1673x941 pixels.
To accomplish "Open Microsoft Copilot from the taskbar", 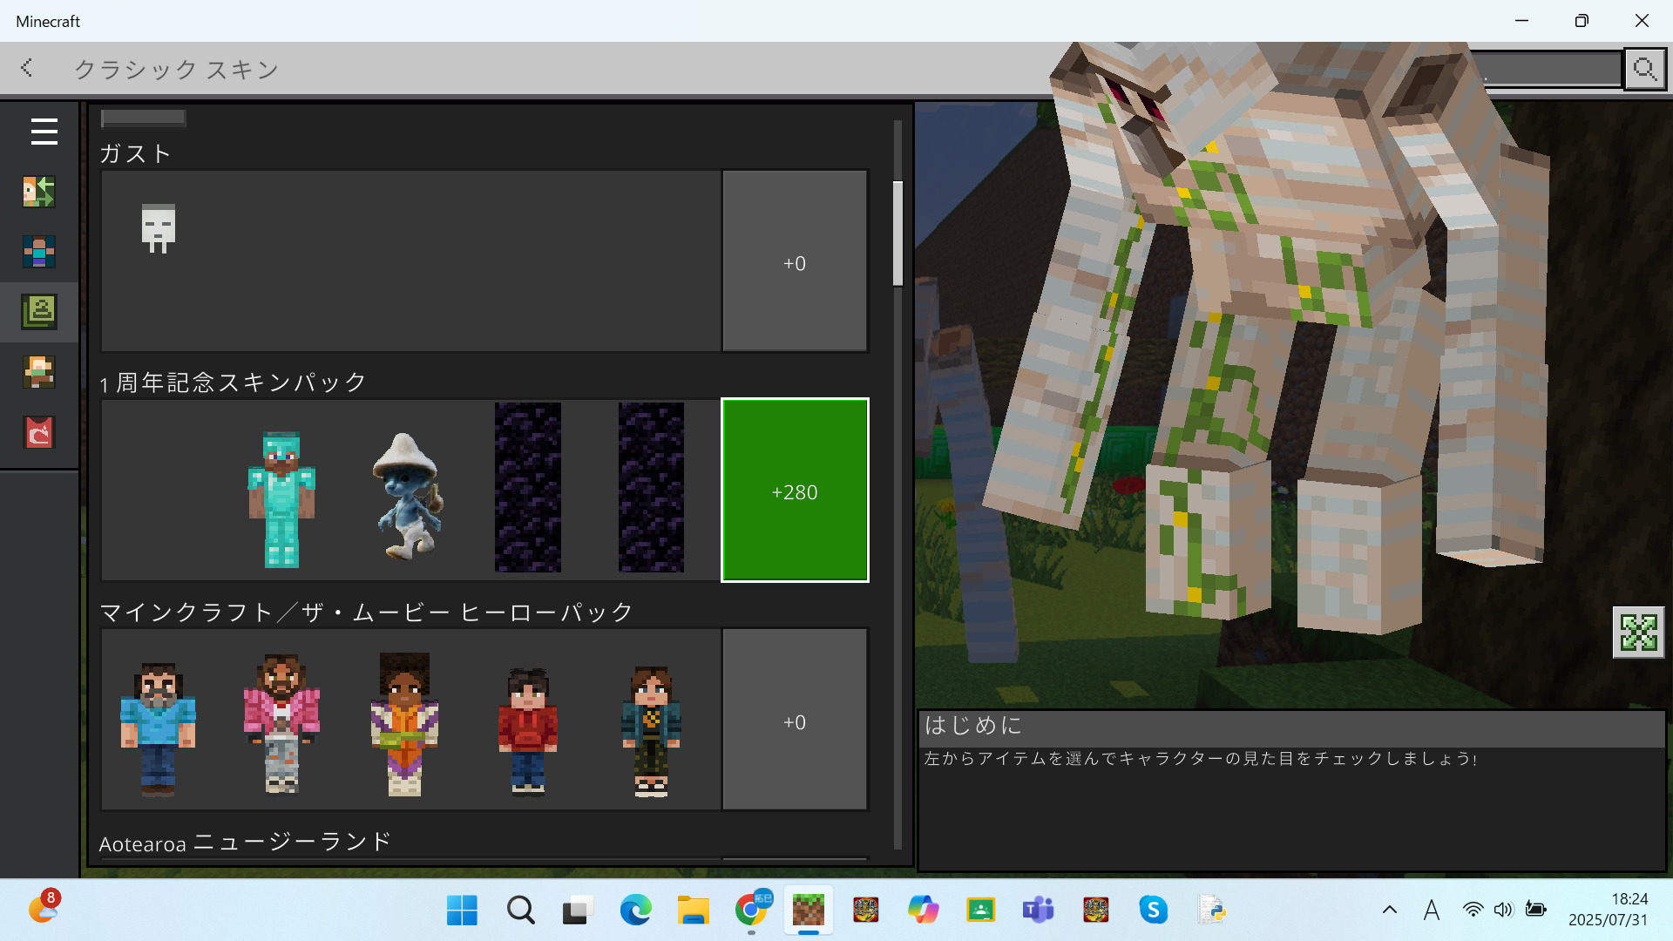I will pyautogui.click(x=923, y=911).
